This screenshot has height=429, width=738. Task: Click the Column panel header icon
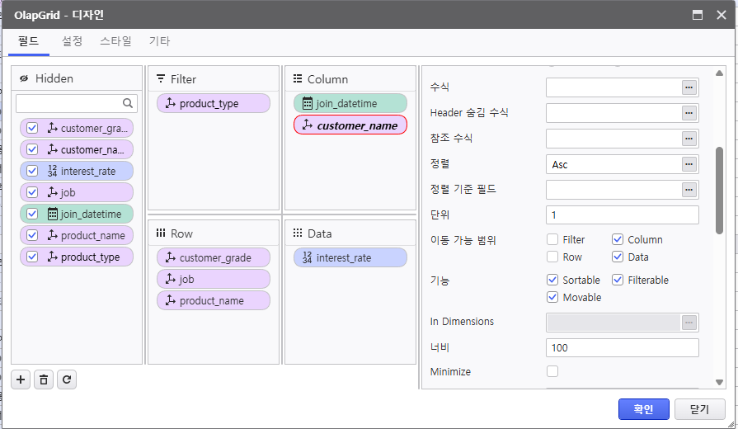298,78
